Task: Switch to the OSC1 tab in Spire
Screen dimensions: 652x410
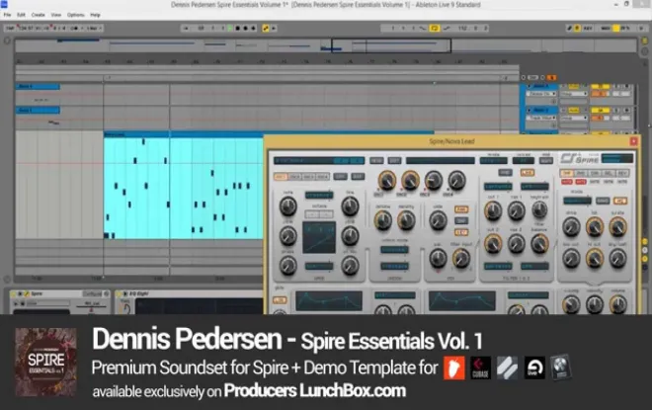Action: pos(281,177)
